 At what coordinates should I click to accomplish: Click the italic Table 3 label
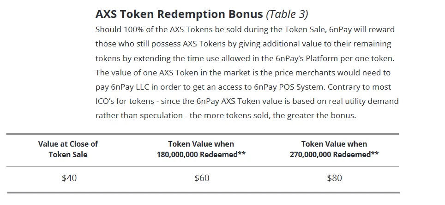click(287, 14)
